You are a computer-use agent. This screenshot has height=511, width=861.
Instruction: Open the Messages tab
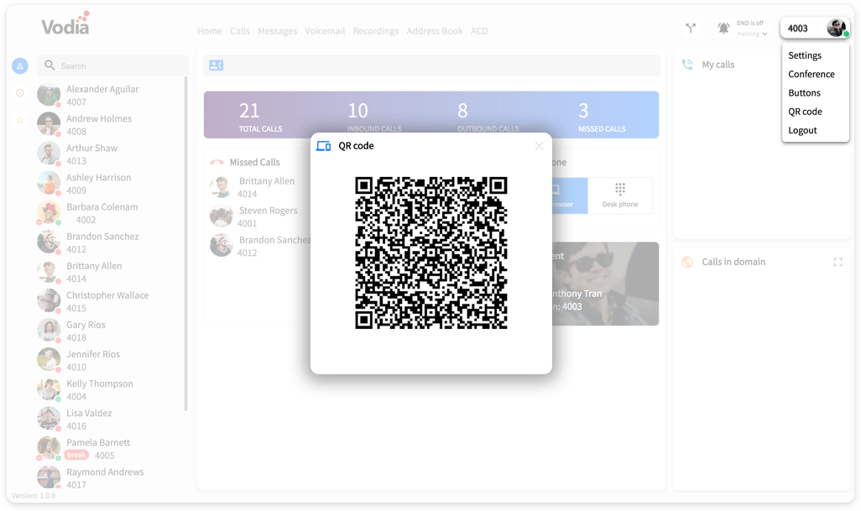point(277,31)
